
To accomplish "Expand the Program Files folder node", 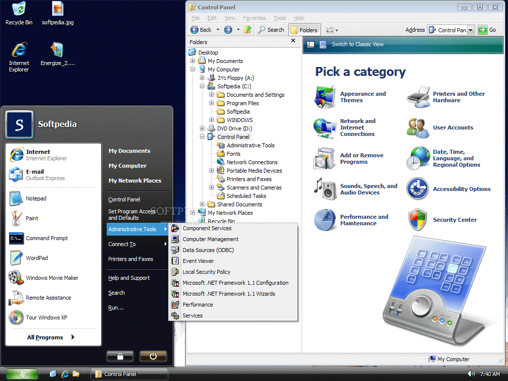I will pyautogui.click(x=211, y=103).
